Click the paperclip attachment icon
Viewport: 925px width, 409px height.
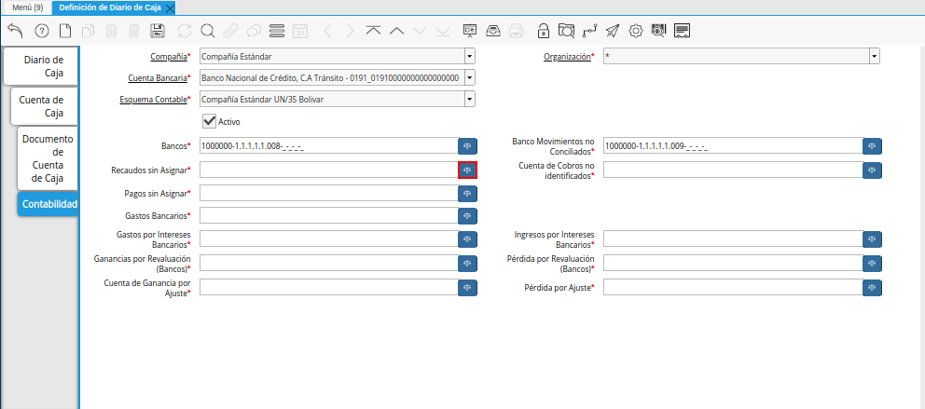coord(230,31)
